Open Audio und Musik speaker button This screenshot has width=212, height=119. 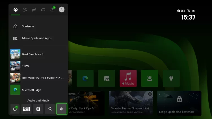point(62,109)
